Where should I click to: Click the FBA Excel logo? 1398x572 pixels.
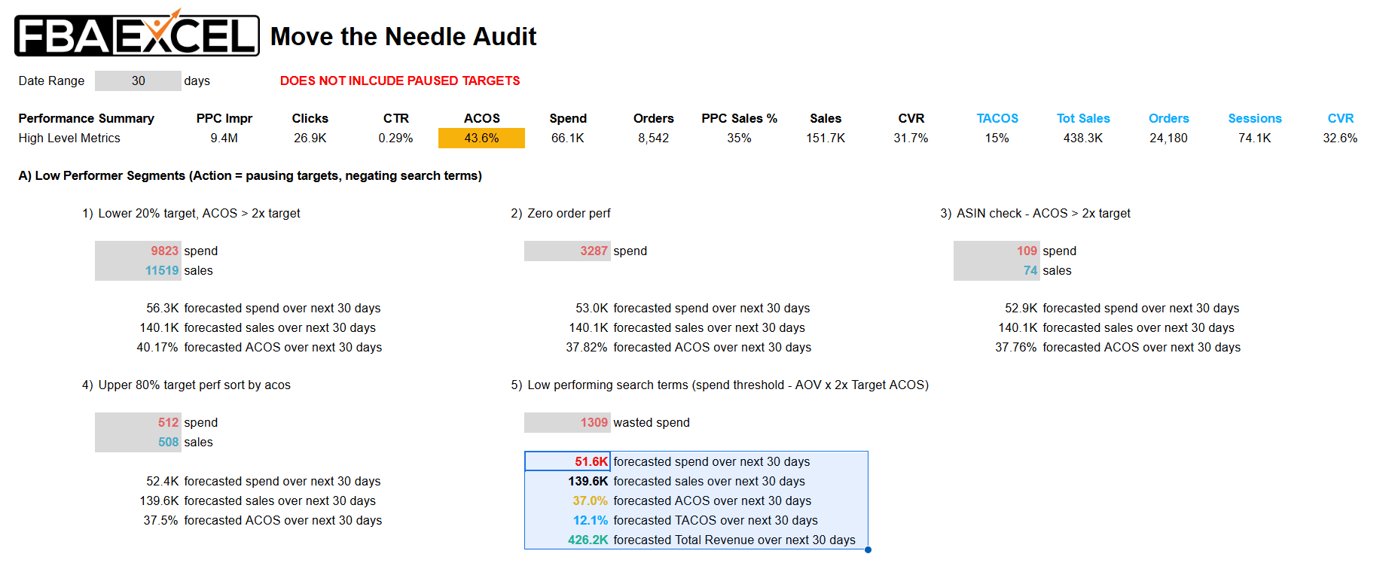(137, 34)
